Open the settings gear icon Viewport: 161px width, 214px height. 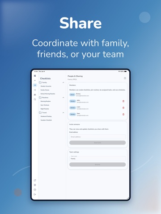pos(35,185)
